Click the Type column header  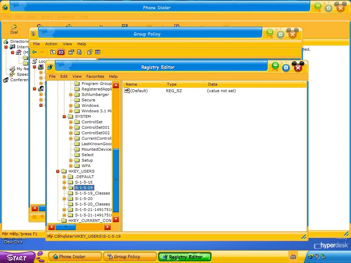click(184, 84)
